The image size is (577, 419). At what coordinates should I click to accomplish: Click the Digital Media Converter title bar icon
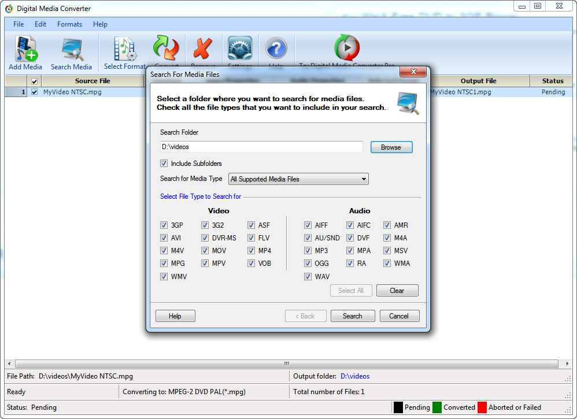click(9, 9)
